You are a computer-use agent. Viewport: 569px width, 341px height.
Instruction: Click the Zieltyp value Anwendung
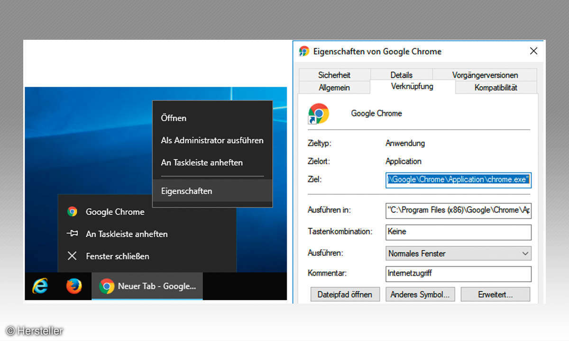tap(405, 143)
